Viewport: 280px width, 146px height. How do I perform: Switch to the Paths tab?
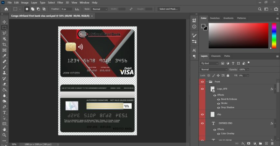click(227, 56)
